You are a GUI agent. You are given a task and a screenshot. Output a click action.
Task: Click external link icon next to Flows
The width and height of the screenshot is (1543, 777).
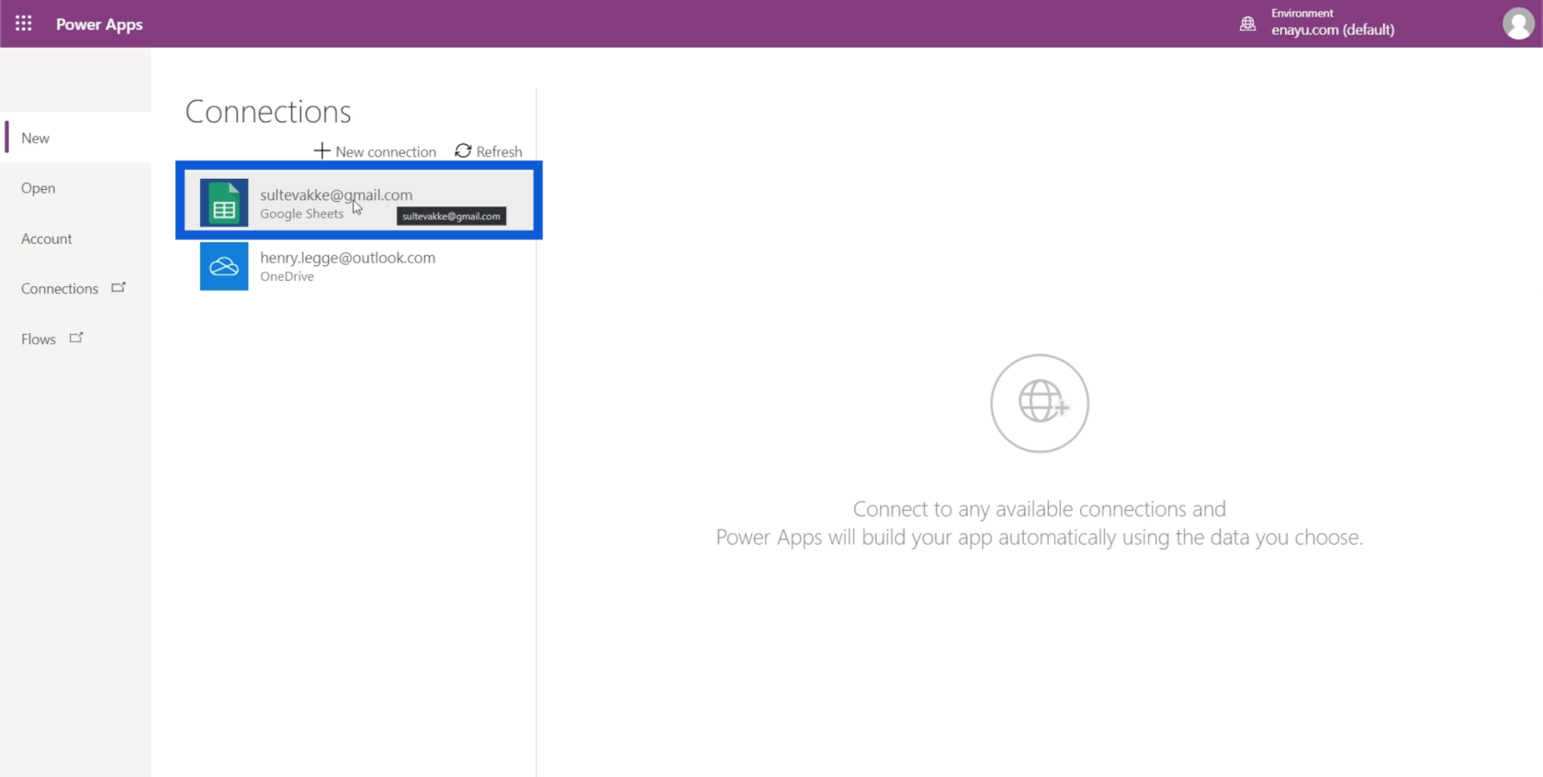pyautogui.click(x=76, y=338)
